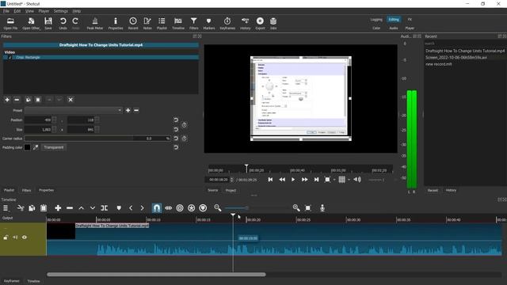Screen dimensions: 507x285
Task: Overwrite clip onto track
Action: 93,208
